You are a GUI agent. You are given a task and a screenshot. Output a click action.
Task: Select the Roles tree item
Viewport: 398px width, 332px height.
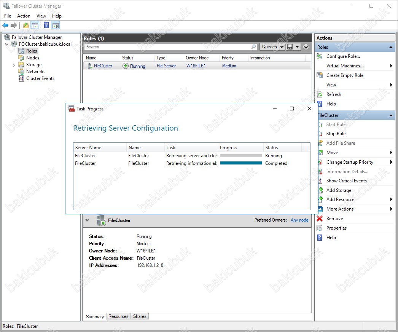point(32,51)
